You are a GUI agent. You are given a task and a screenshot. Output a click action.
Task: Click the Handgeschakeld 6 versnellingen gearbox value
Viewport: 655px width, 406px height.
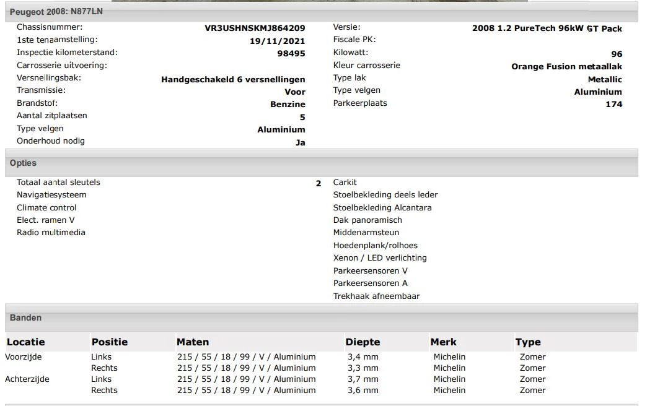(x=233, y=80)
